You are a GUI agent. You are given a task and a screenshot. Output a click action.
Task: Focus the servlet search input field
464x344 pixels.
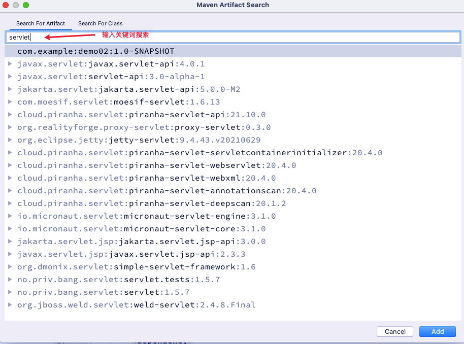[x=233, y=37]
